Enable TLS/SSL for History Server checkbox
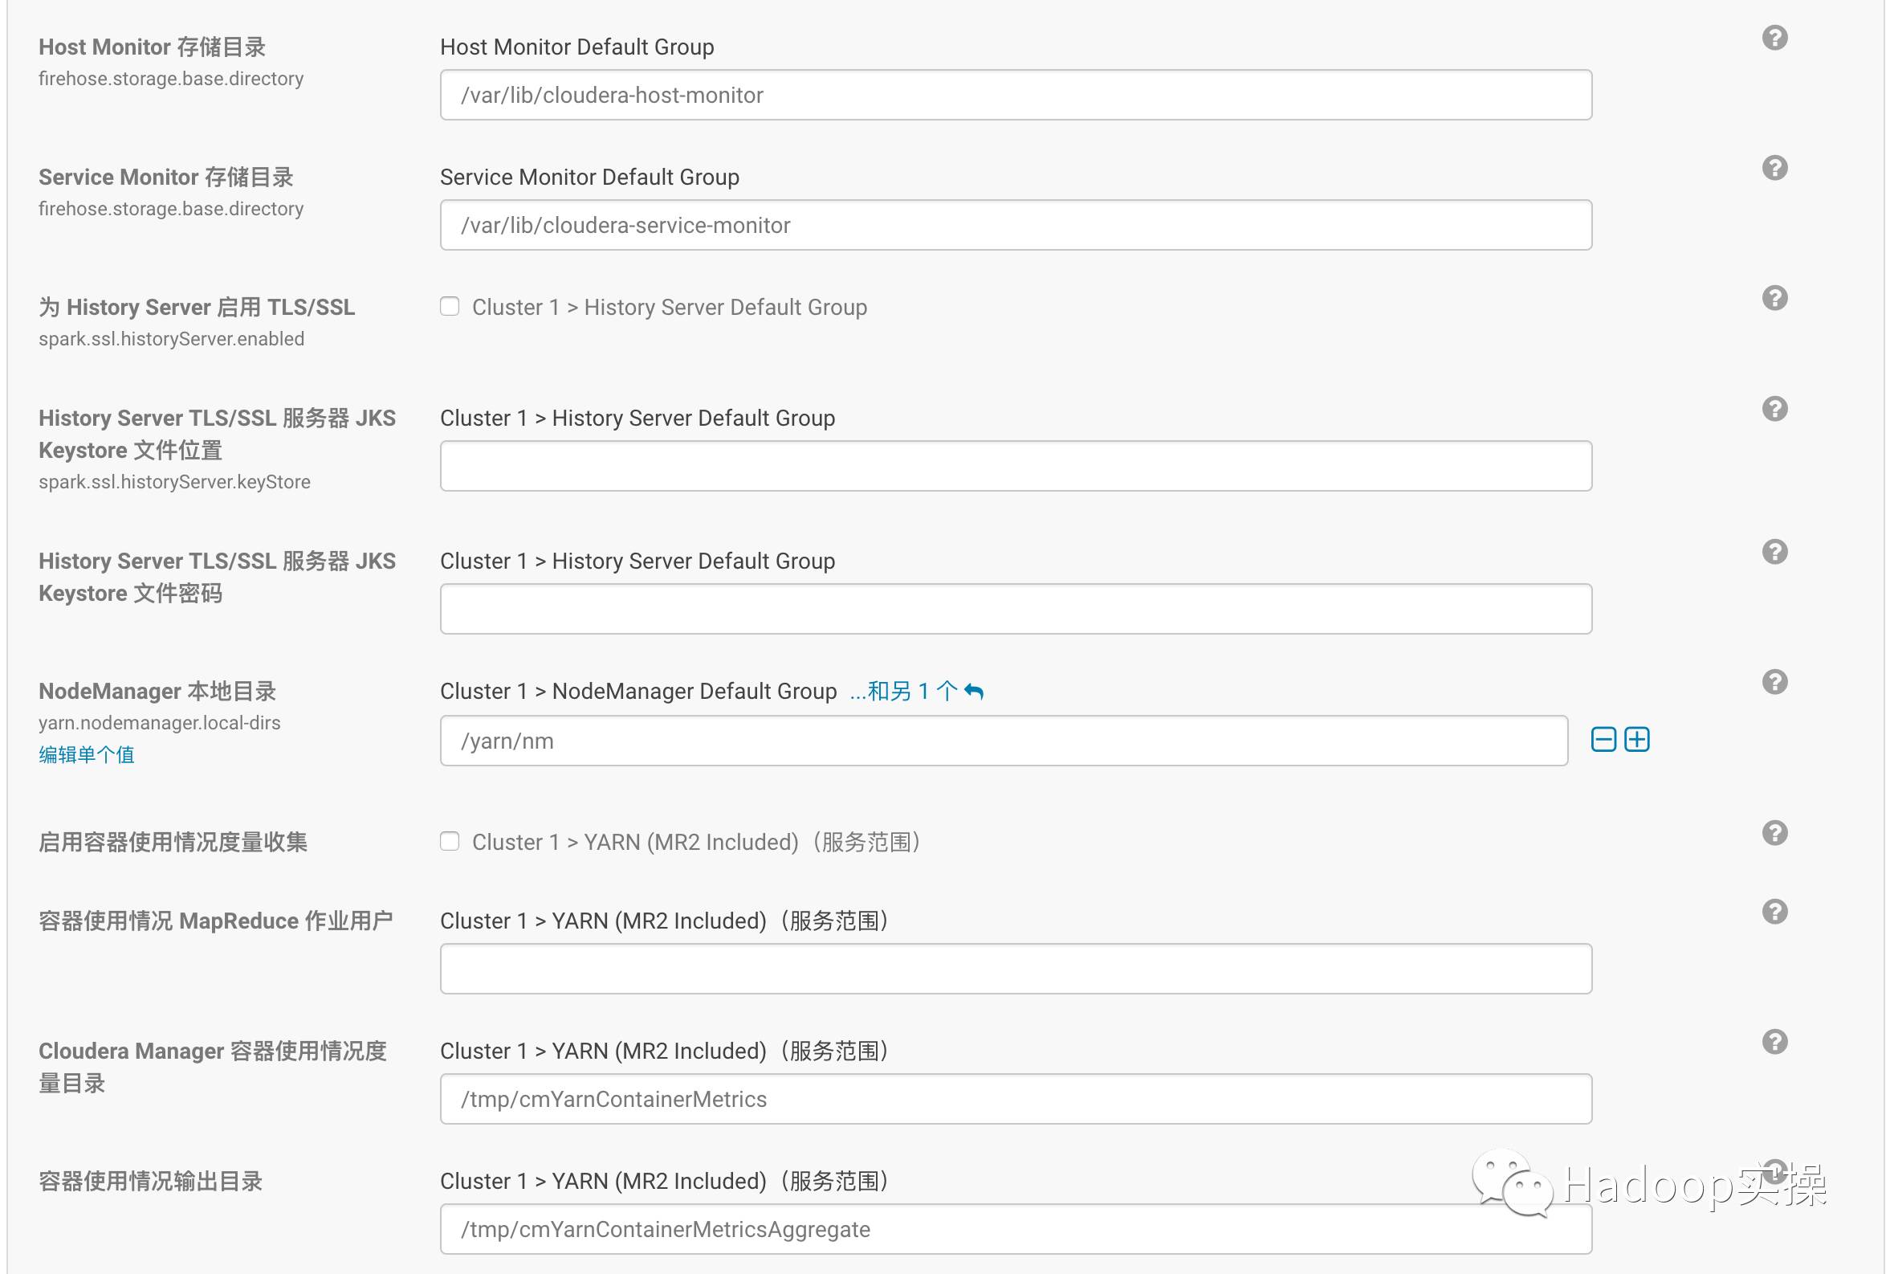 450,306
